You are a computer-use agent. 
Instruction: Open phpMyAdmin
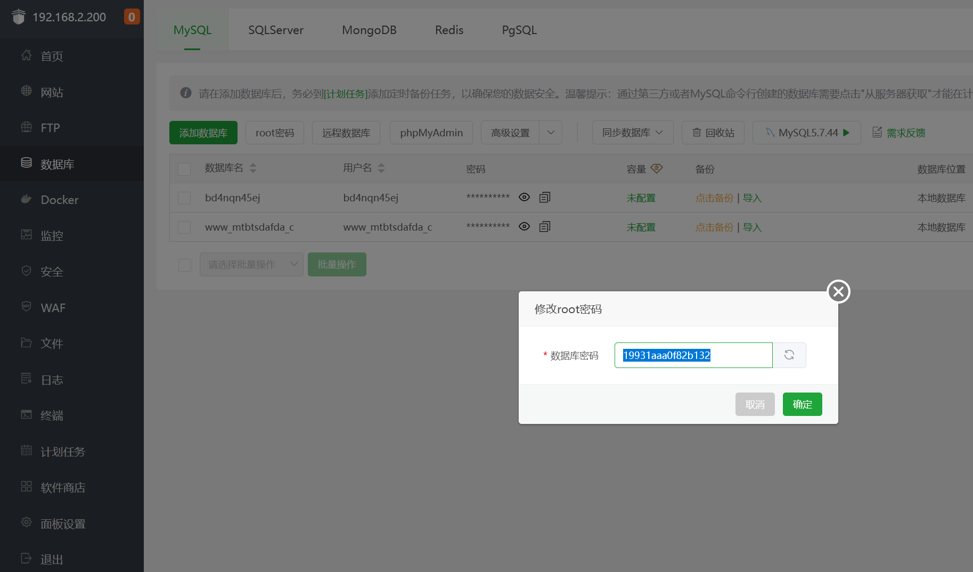click(x=431, y=133)
